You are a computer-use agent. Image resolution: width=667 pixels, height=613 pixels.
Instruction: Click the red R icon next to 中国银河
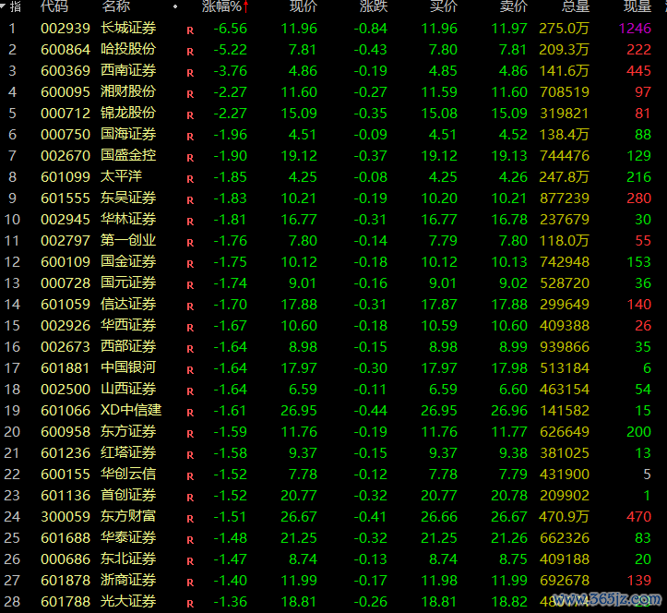(190, 370)
